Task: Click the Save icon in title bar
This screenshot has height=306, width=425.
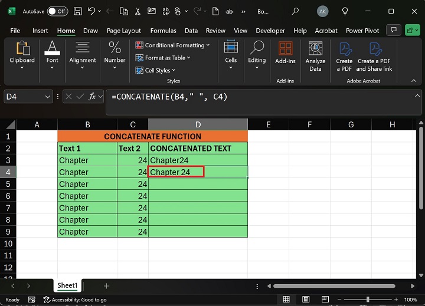Action: 77,11
